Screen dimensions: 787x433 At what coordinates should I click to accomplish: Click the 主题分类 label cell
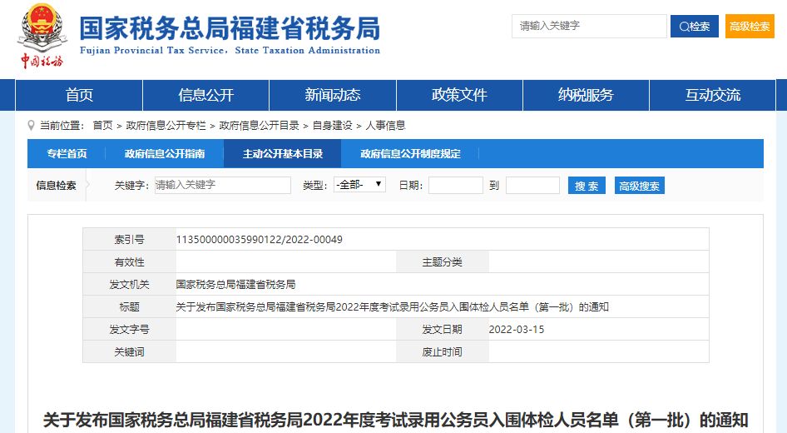click(443, 262)
